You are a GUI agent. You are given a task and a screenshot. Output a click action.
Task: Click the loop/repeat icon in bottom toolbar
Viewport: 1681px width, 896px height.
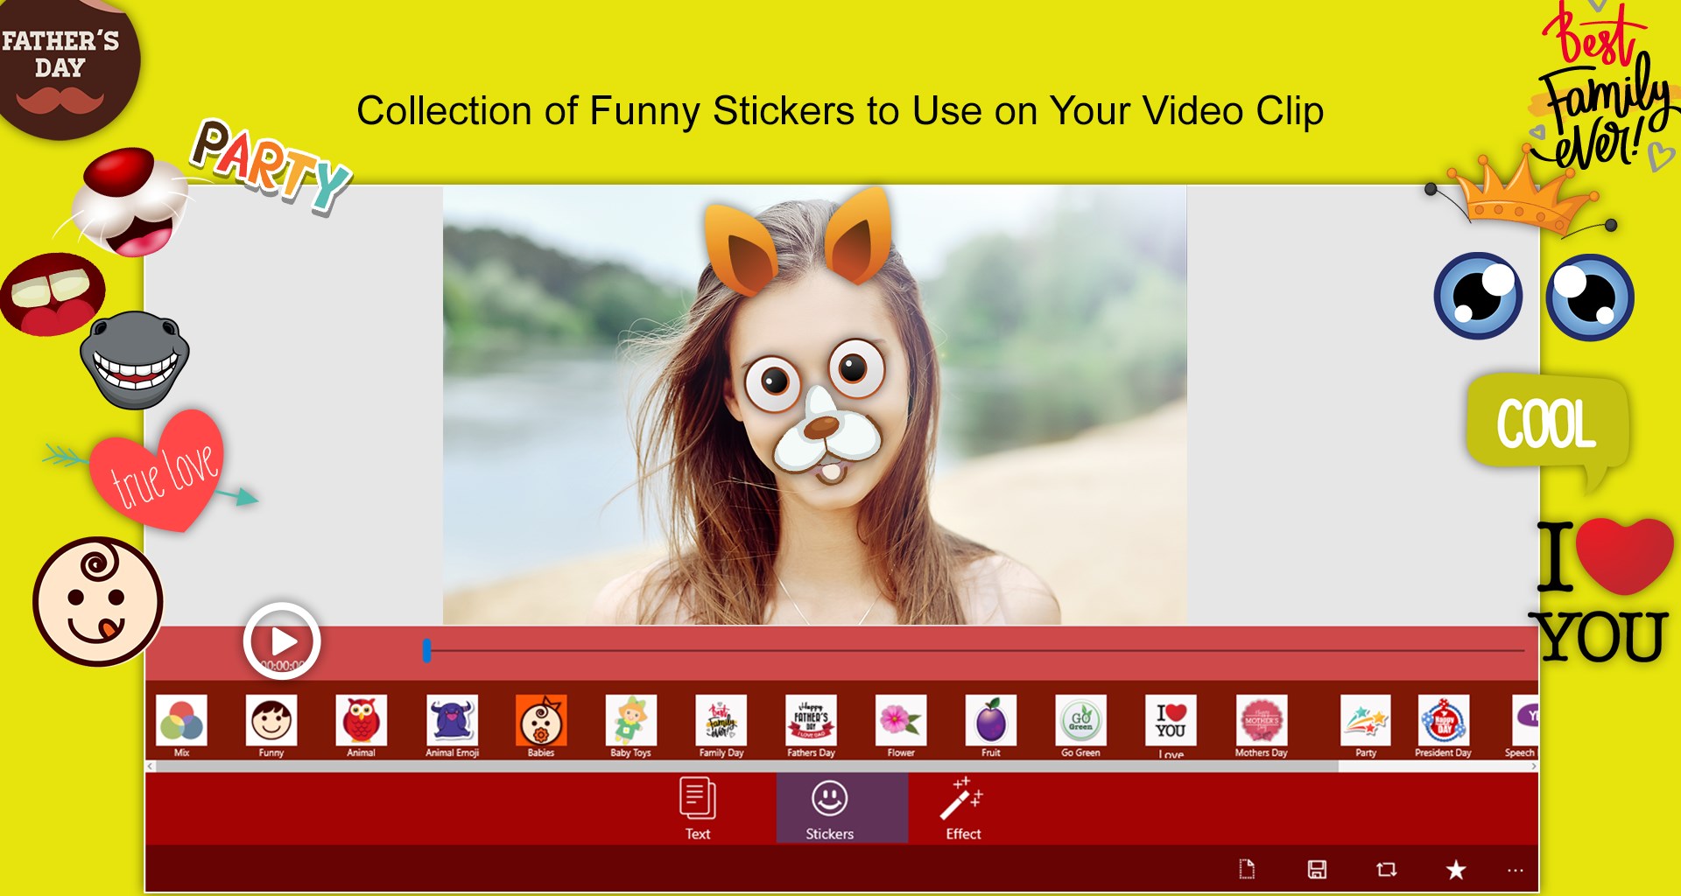(x=1384, y=871)
